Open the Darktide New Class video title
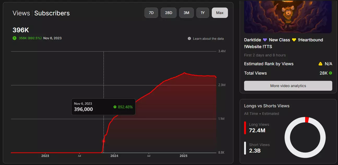Screen dimensions: 338x165 point(283,43)
